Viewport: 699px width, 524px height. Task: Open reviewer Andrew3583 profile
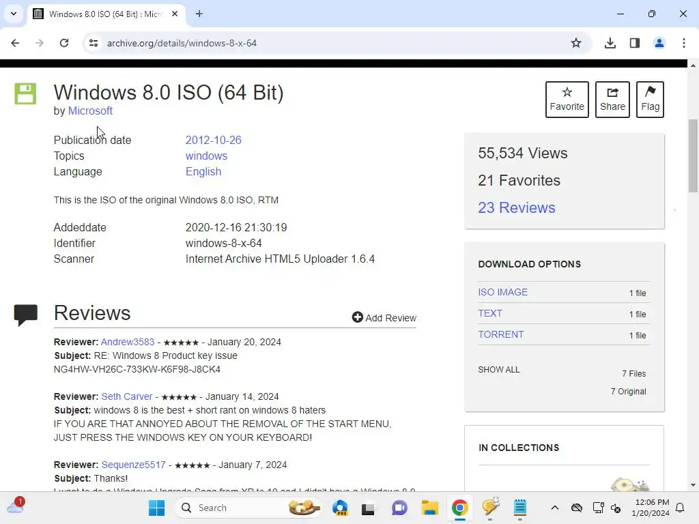point(128,343)
